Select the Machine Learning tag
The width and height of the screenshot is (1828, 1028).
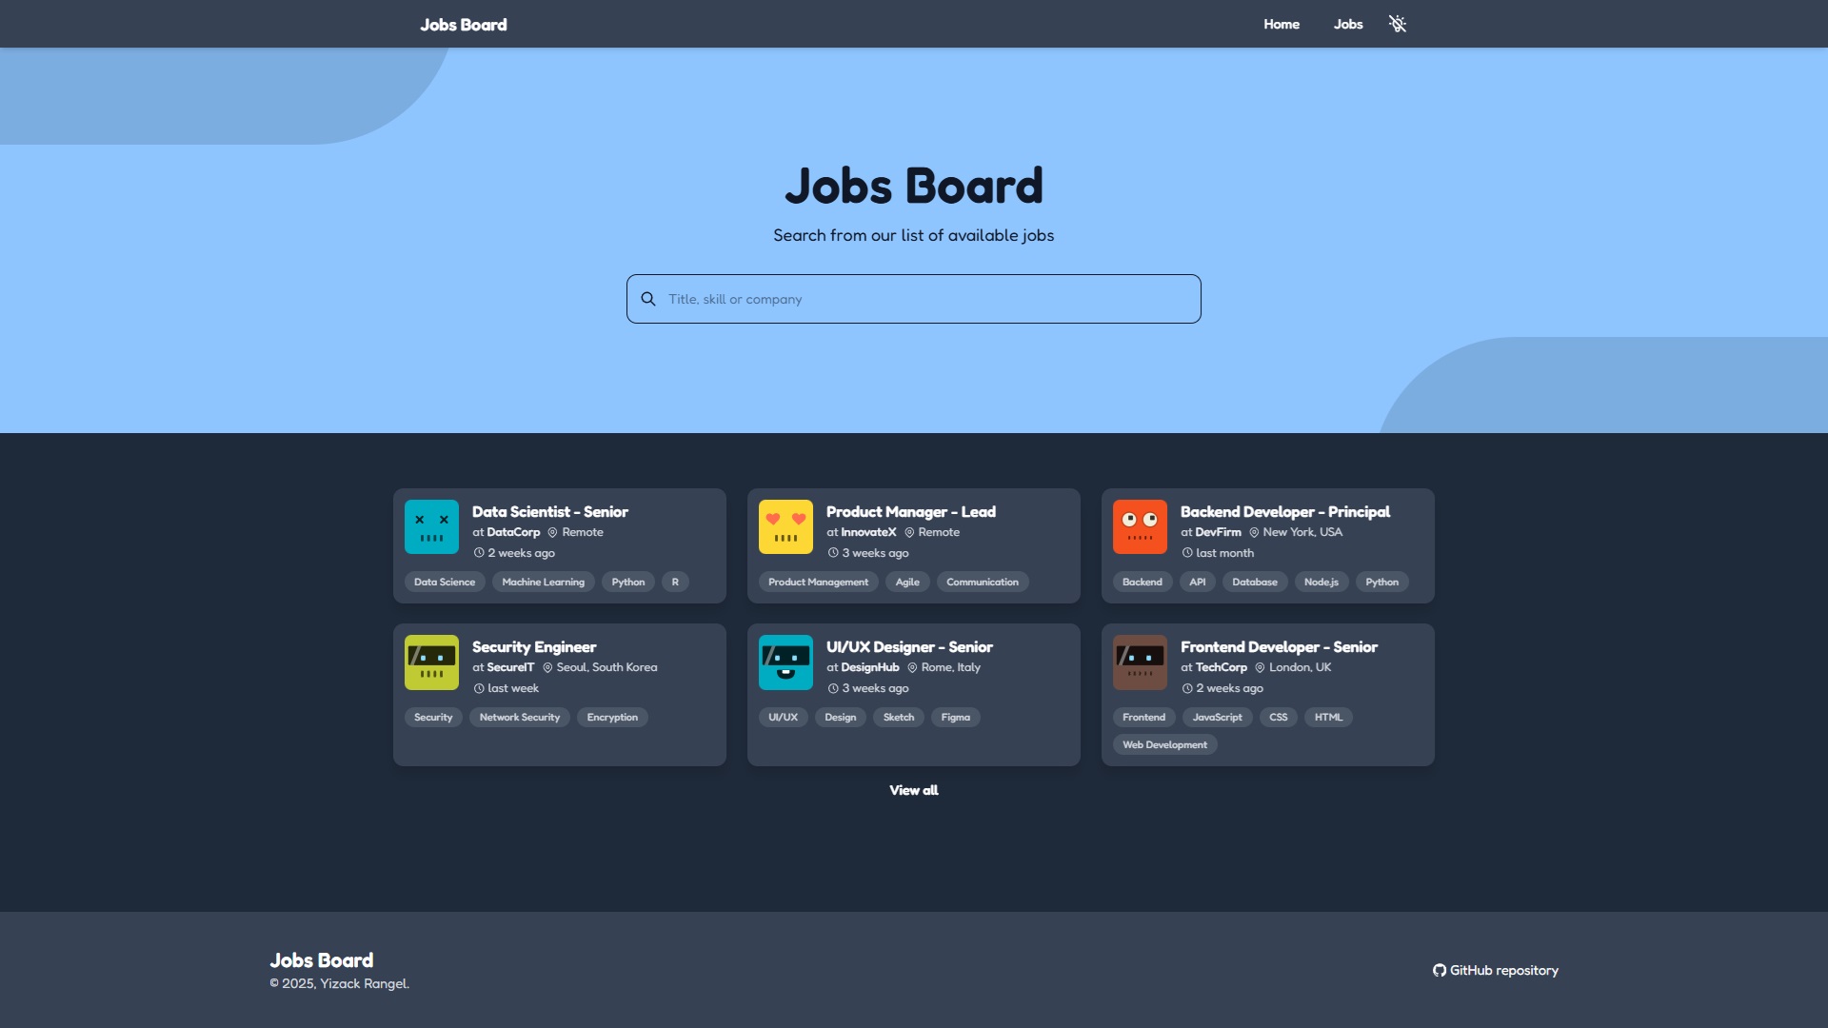(543, 582)
